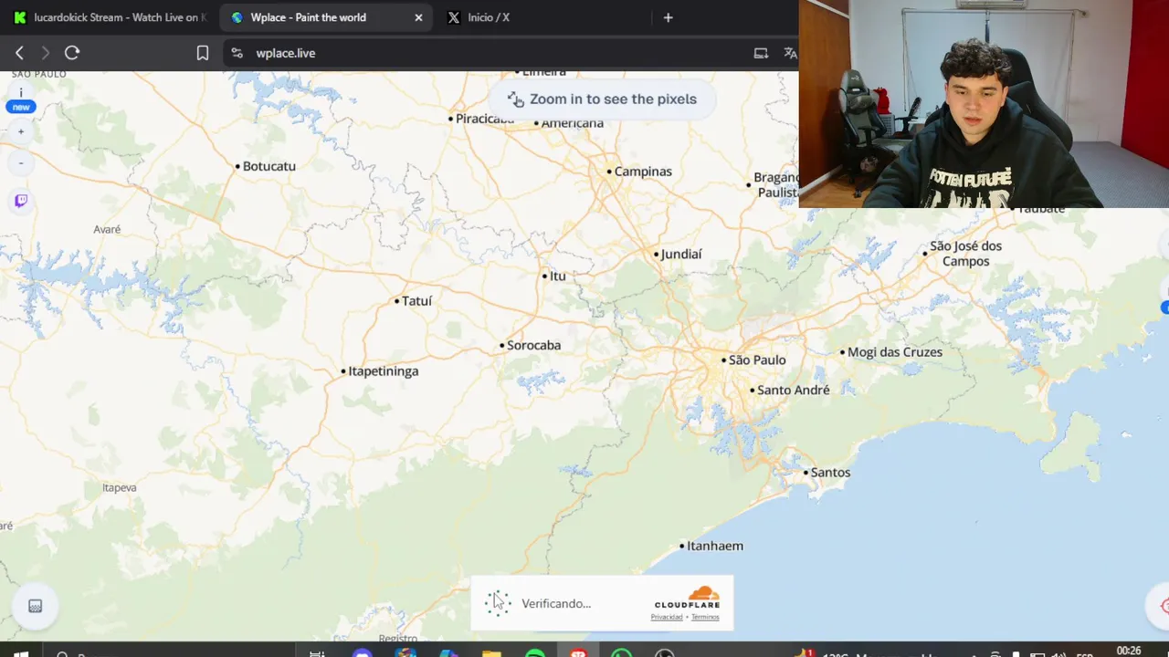This screenshot has height=657, width=1169.
Task: Click the Cloudflare logo
Action: coord(687,598)
